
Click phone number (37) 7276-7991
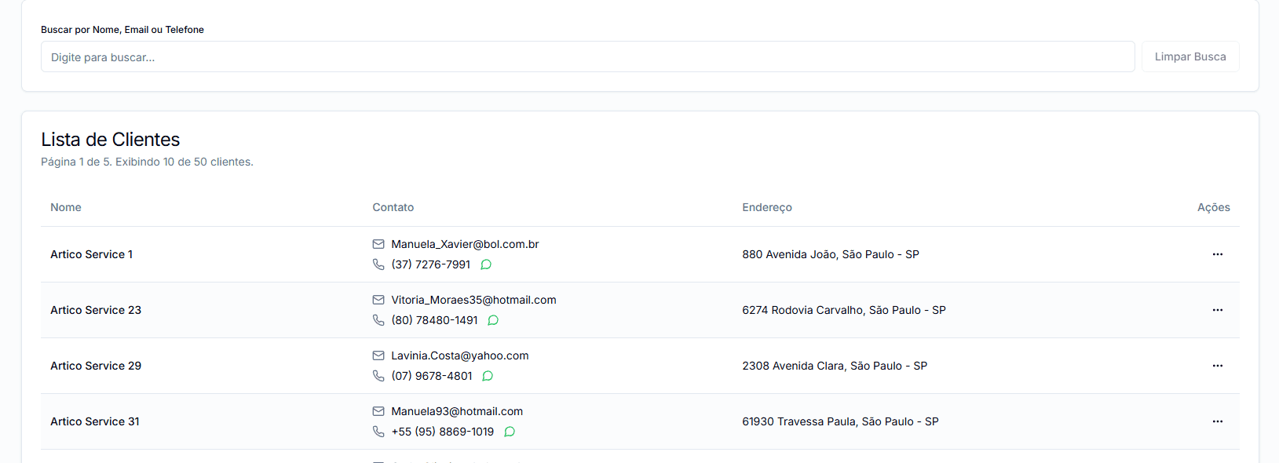430,264
